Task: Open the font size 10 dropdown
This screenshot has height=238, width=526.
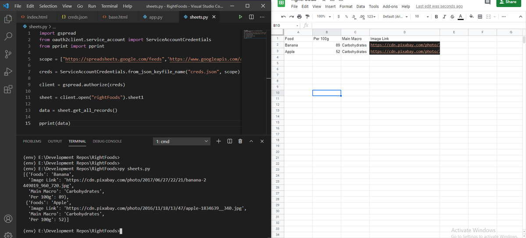Action: point(422,16)
